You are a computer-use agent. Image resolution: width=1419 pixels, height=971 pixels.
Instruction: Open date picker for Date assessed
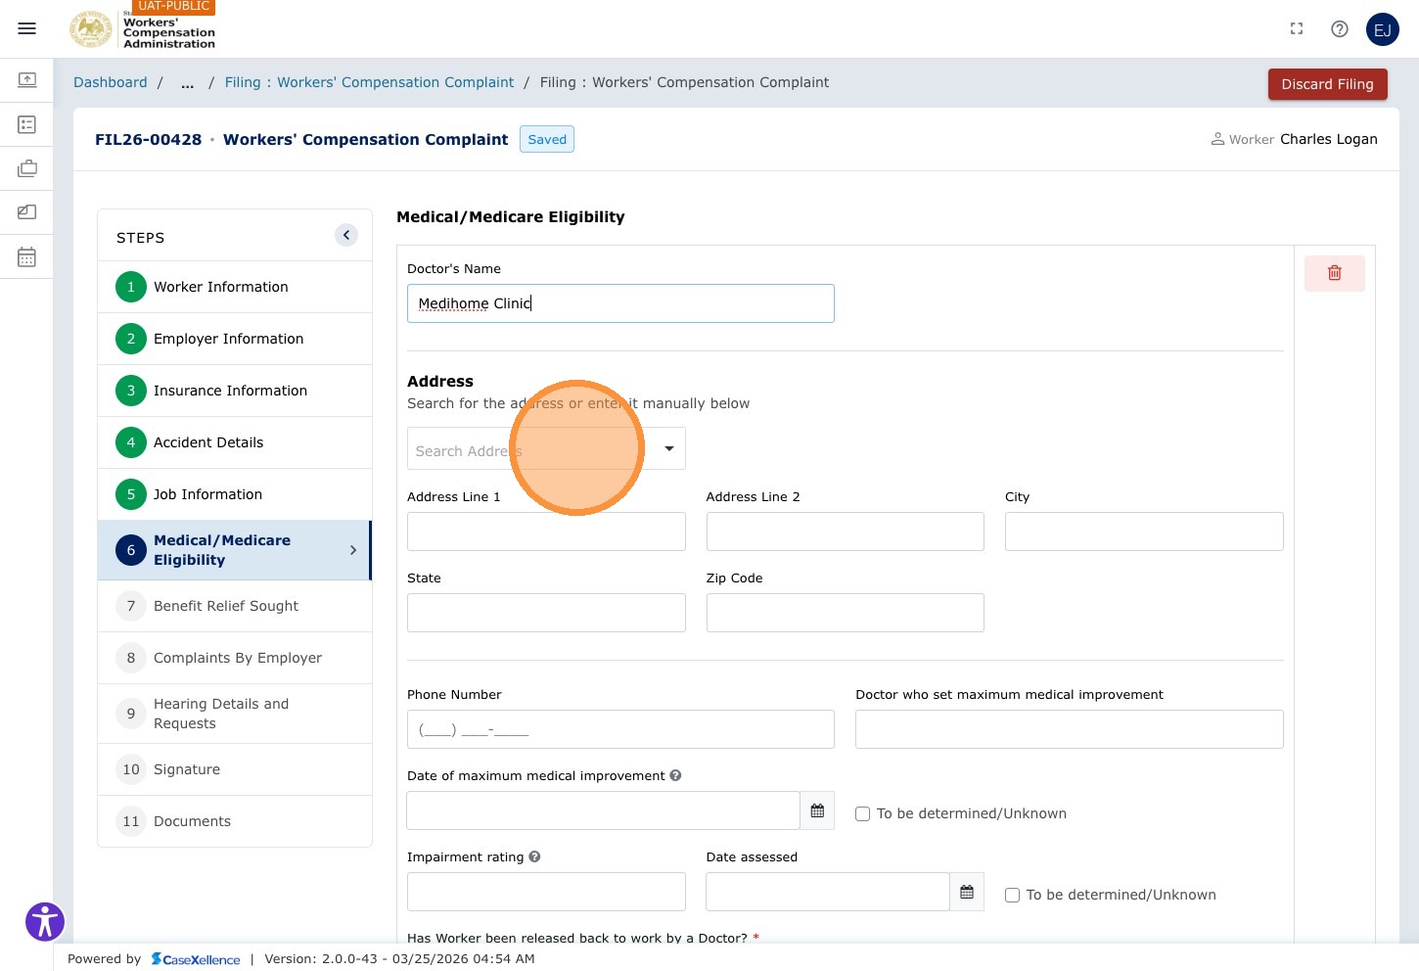click(x=967, y=892)
